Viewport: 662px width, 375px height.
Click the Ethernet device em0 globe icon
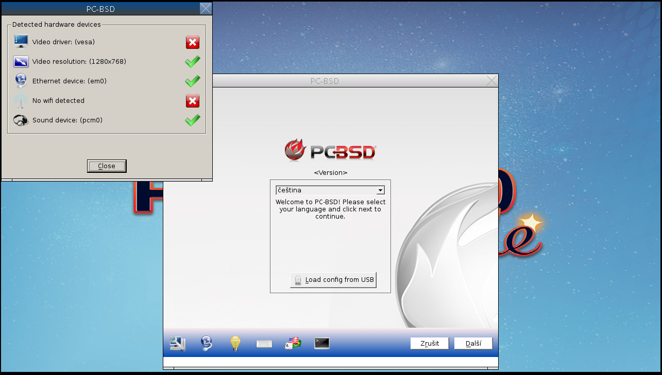click(21, 81)
